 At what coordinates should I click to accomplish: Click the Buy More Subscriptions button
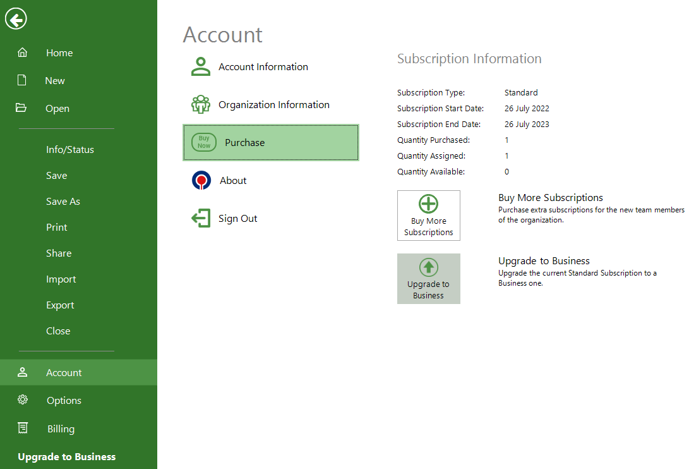click(428, 216)
